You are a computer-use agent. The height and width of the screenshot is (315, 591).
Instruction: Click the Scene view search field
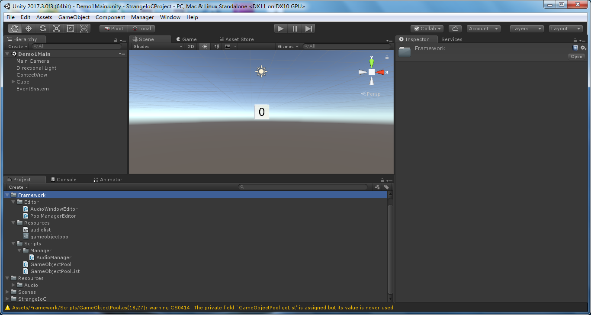click(347, 46)
